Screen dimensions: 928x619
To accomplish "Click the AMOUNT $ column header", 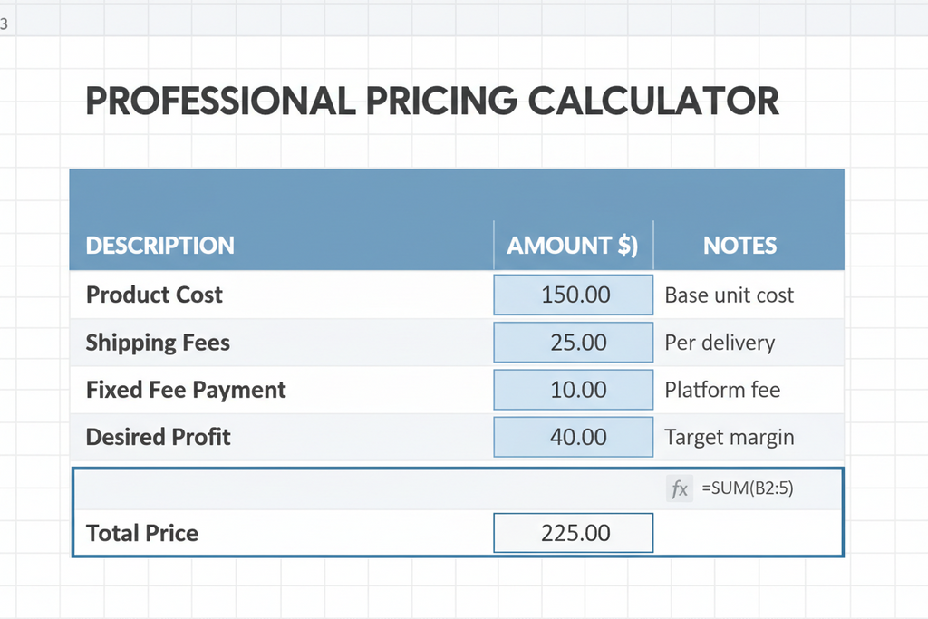I will tap(572, 245).
